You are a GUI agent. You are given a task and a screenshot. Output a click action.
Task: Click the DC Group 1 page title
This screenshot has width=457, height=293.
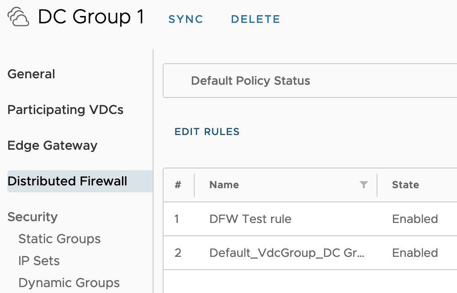pos(91,17)
